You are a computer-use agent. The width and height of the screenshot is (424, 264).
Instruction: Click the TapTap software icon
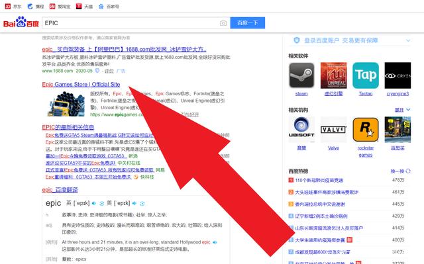[x=366, y=75]
